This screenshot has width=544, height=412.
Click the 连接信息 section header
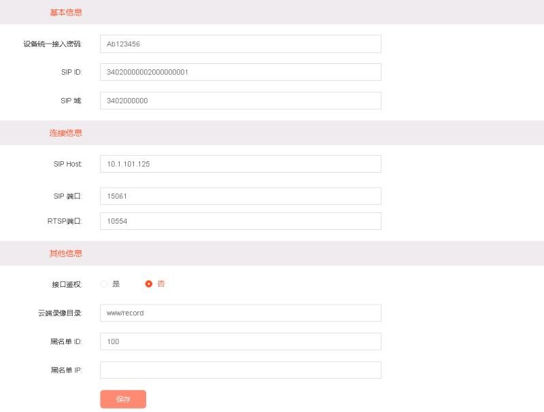66,133
